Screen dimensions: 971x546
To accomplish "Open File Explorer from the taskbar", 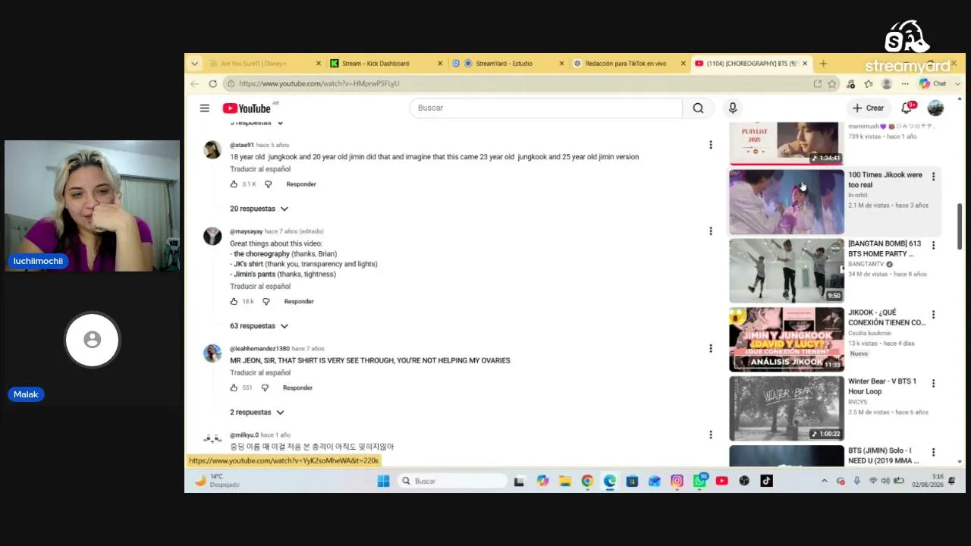I will [565, 481].
